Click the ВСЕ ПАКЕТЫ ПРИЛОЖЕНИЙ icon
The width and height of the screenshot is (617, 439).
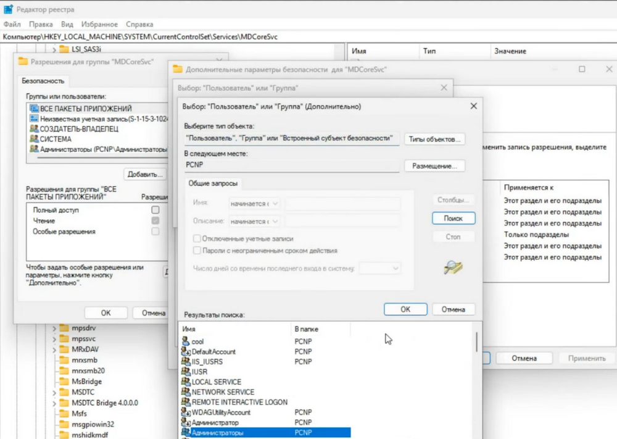click(x=33, y=109)
